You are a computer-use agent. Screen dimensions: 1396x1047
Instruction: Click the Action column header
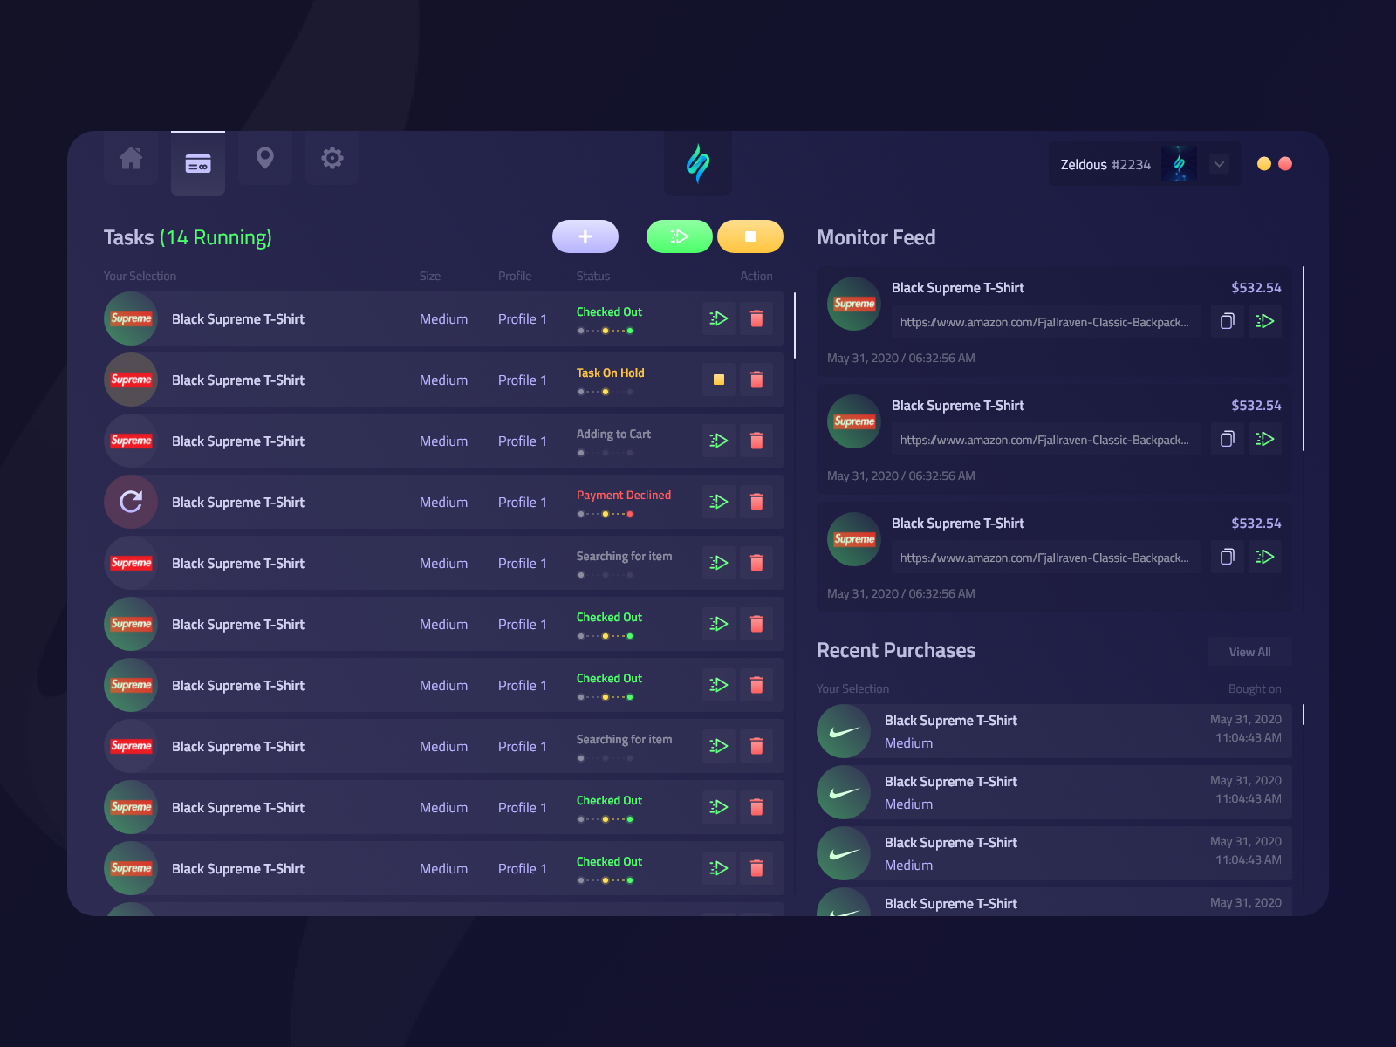point(756,276)
